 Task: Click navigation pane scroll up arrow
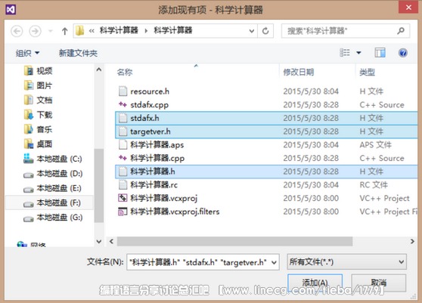[99, 70]
